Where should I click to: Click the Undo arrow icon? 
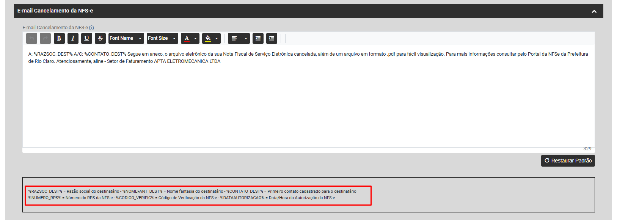31,38
